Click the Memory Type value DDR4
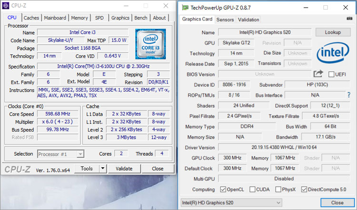357x210 pixels. click(247, 126)
